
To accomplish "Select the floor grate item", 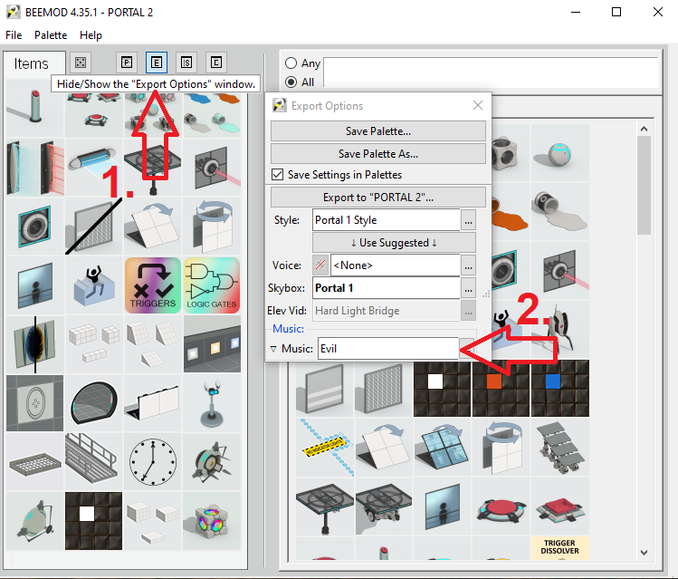I will tap(35, 461).
